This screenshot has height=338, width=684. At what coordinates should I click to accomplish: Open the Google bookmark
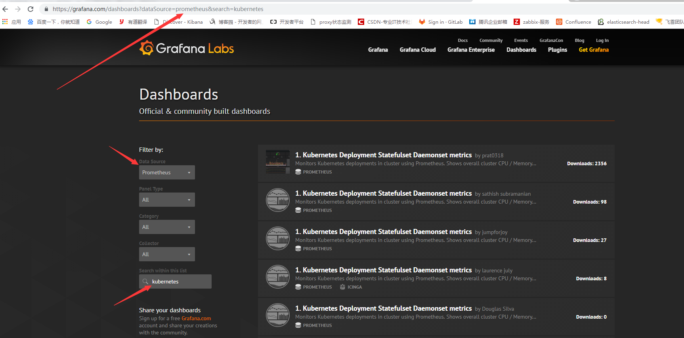tap(99, 22)
